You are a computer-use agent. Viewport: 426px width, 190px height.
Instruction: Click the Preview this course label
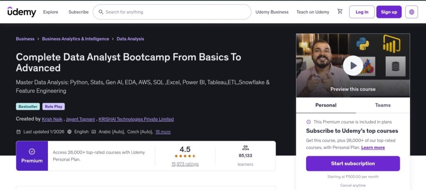pos(353,89)
